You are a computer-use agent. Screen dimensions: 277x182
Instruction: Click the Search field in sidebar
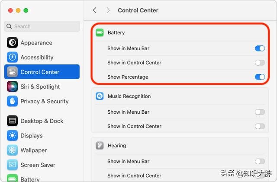pyautogui.click(x=42, y=26)
